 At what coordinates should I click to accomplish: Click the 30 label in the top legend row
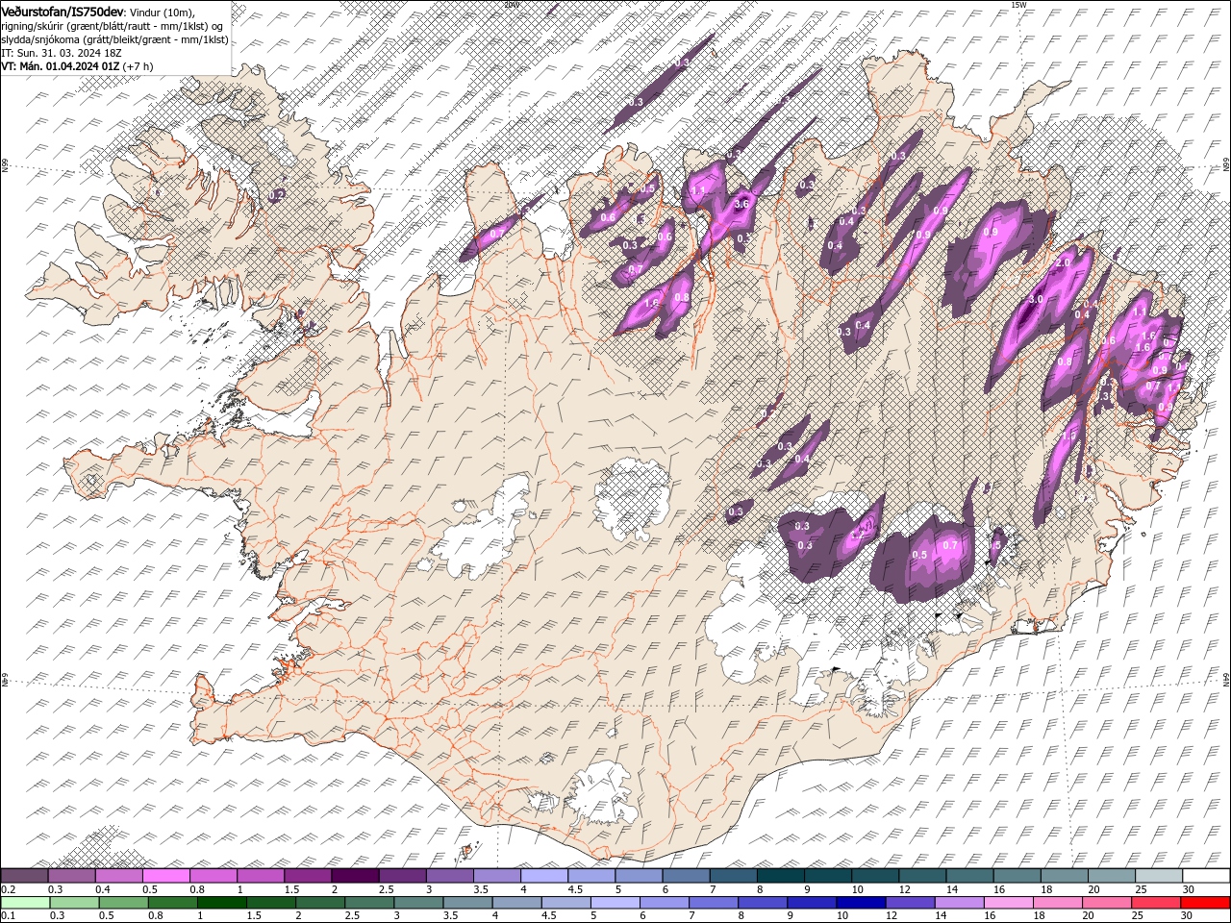point(1189,889)
